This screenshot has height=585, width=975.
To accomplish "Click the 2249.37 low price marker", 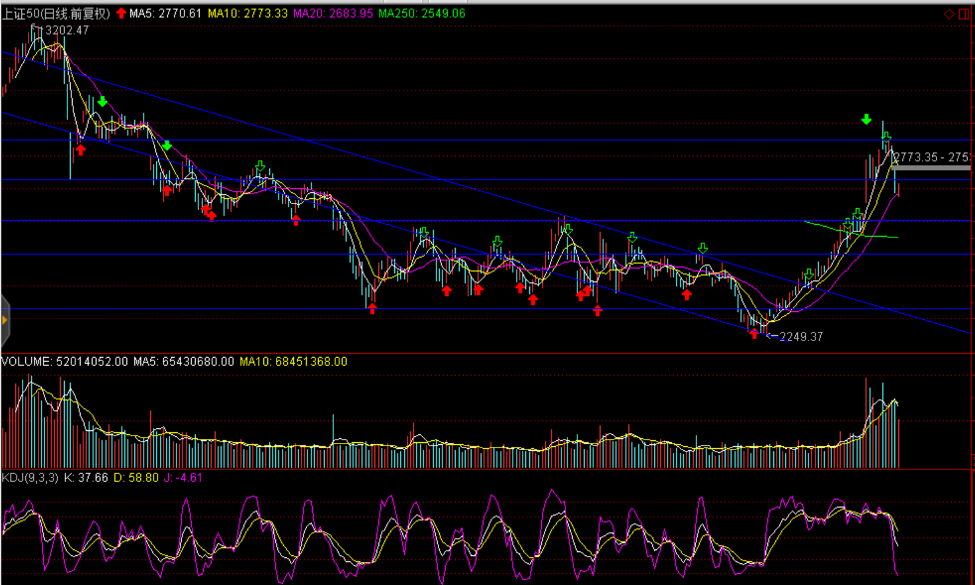I will 800,336.
